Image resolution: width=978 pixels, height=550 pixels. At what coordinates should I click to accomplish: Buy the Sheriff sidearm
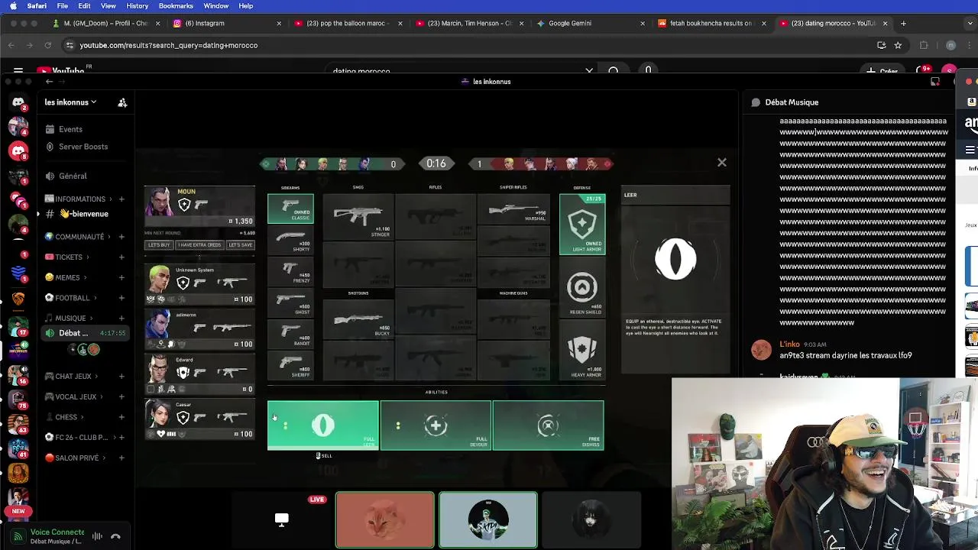click(290, 364)
